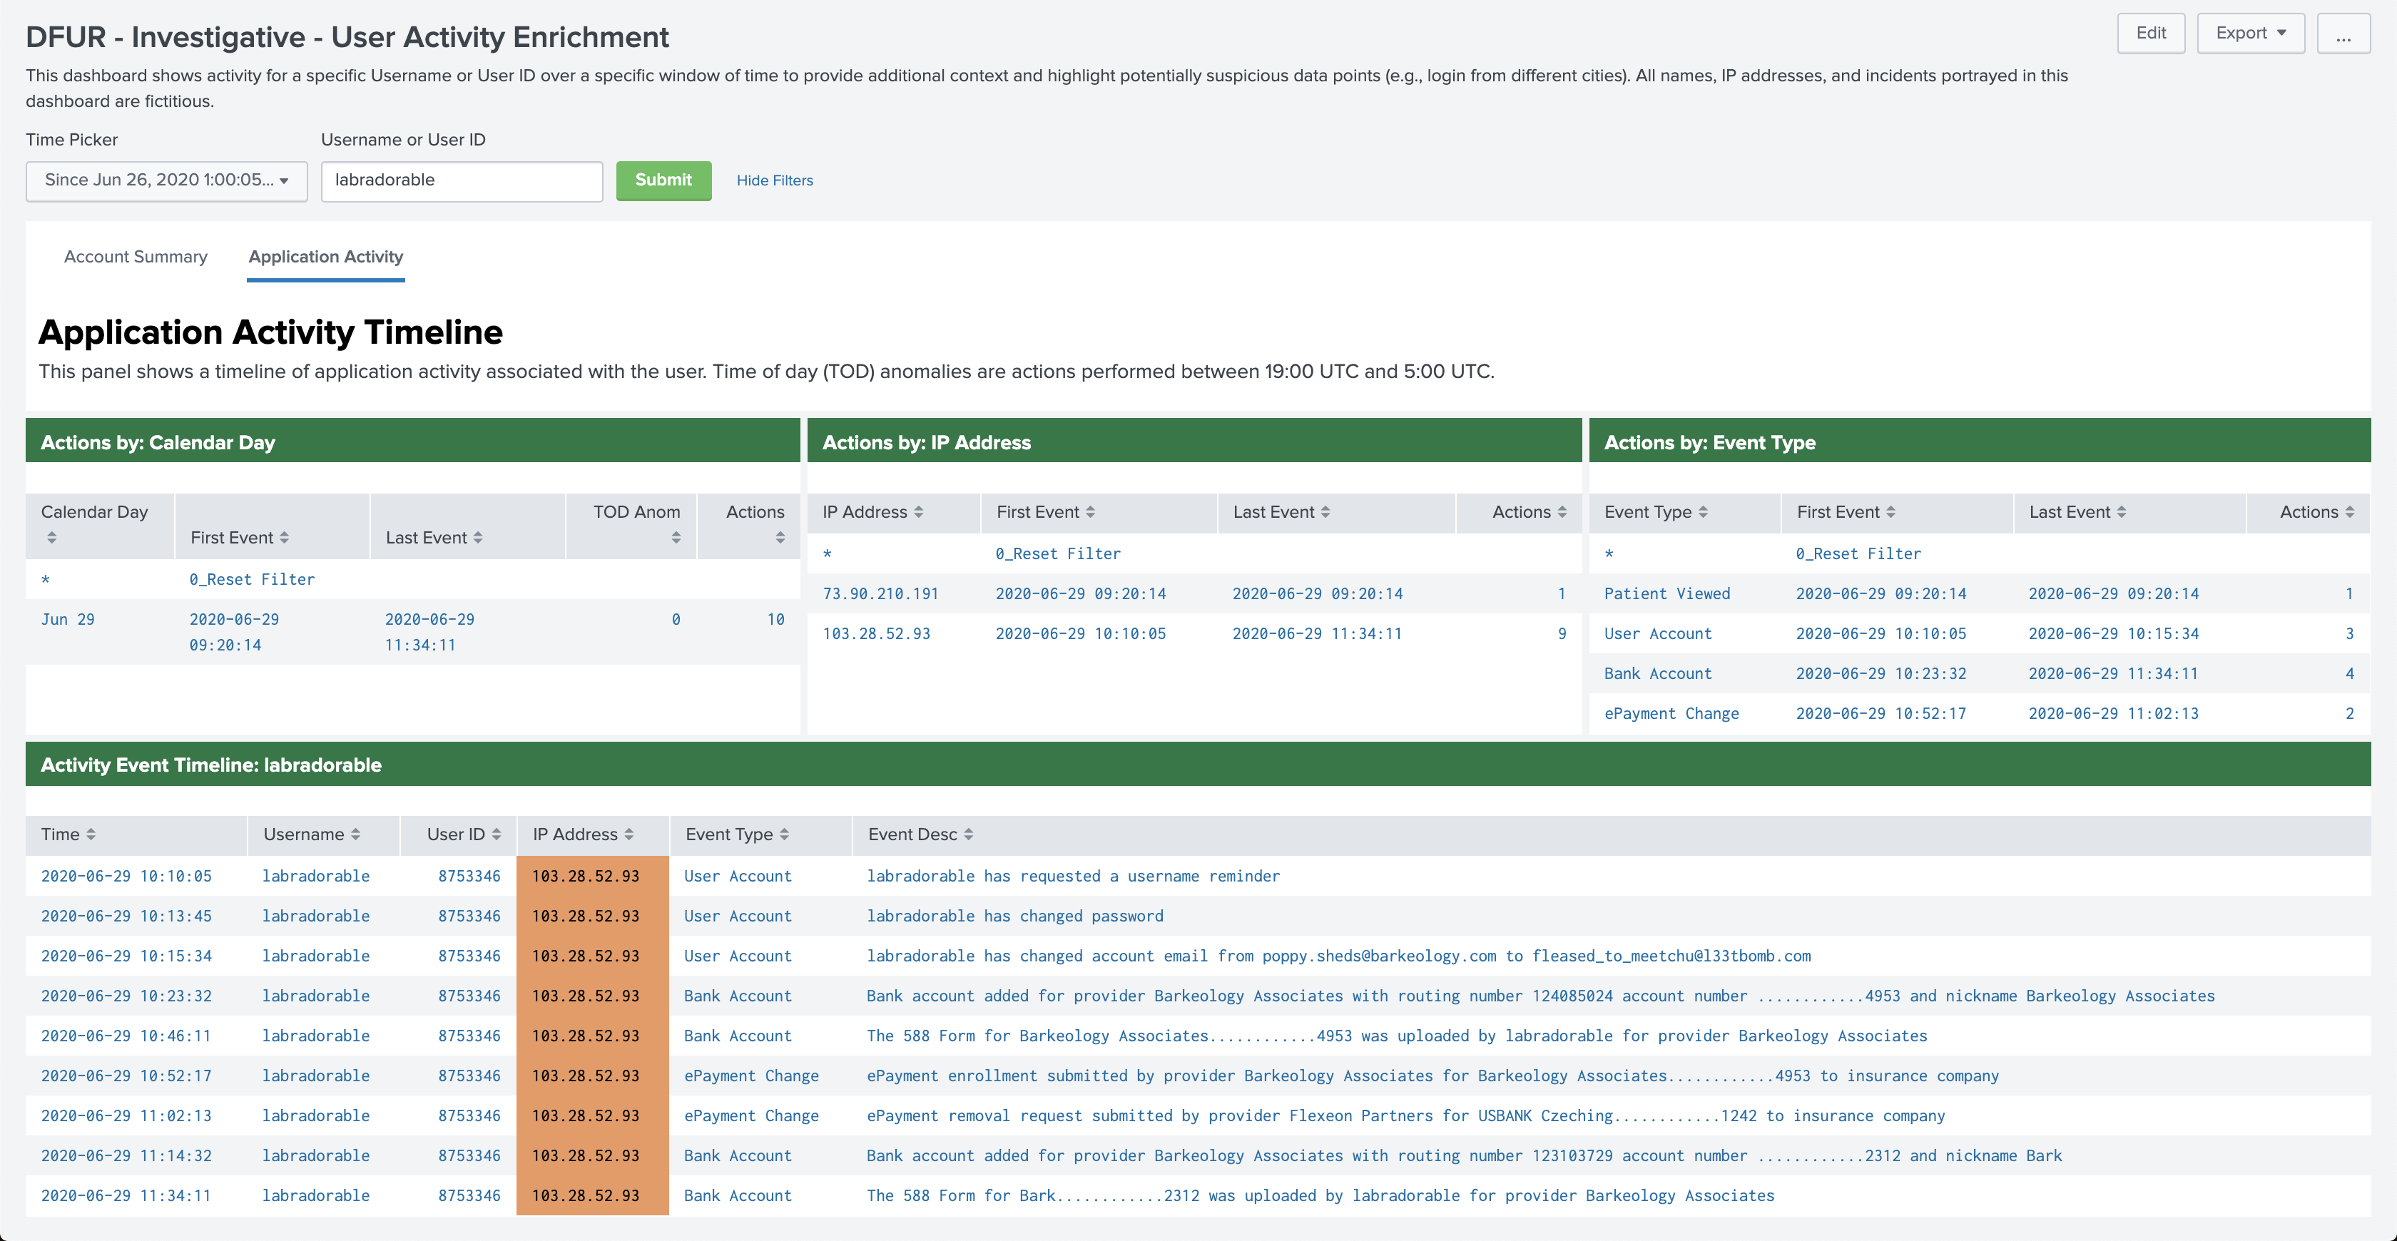Image resolution: width=2397 pixels, height=1241 pixels.
Task: Sort Event Type table by Last Event
Action: [x=2121, y=511]
